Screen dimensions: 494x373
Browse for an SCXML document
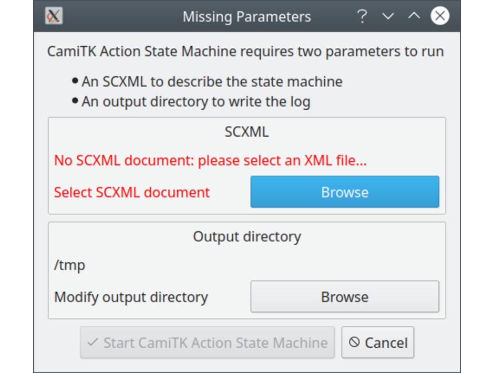[x=344, y=192]
